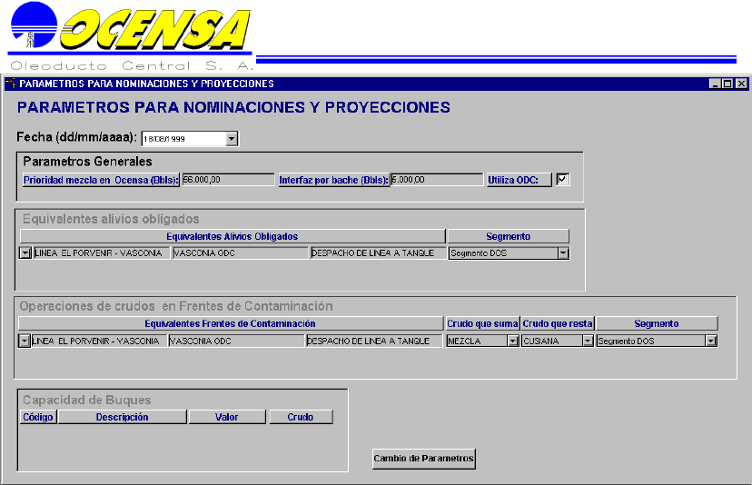Click the window title bar icon
752x485 pixels.
coord(11,84)
